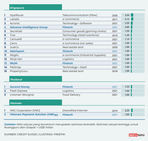Select the Trax company name
The image size is (148, 141).
(x=13, y=35)
